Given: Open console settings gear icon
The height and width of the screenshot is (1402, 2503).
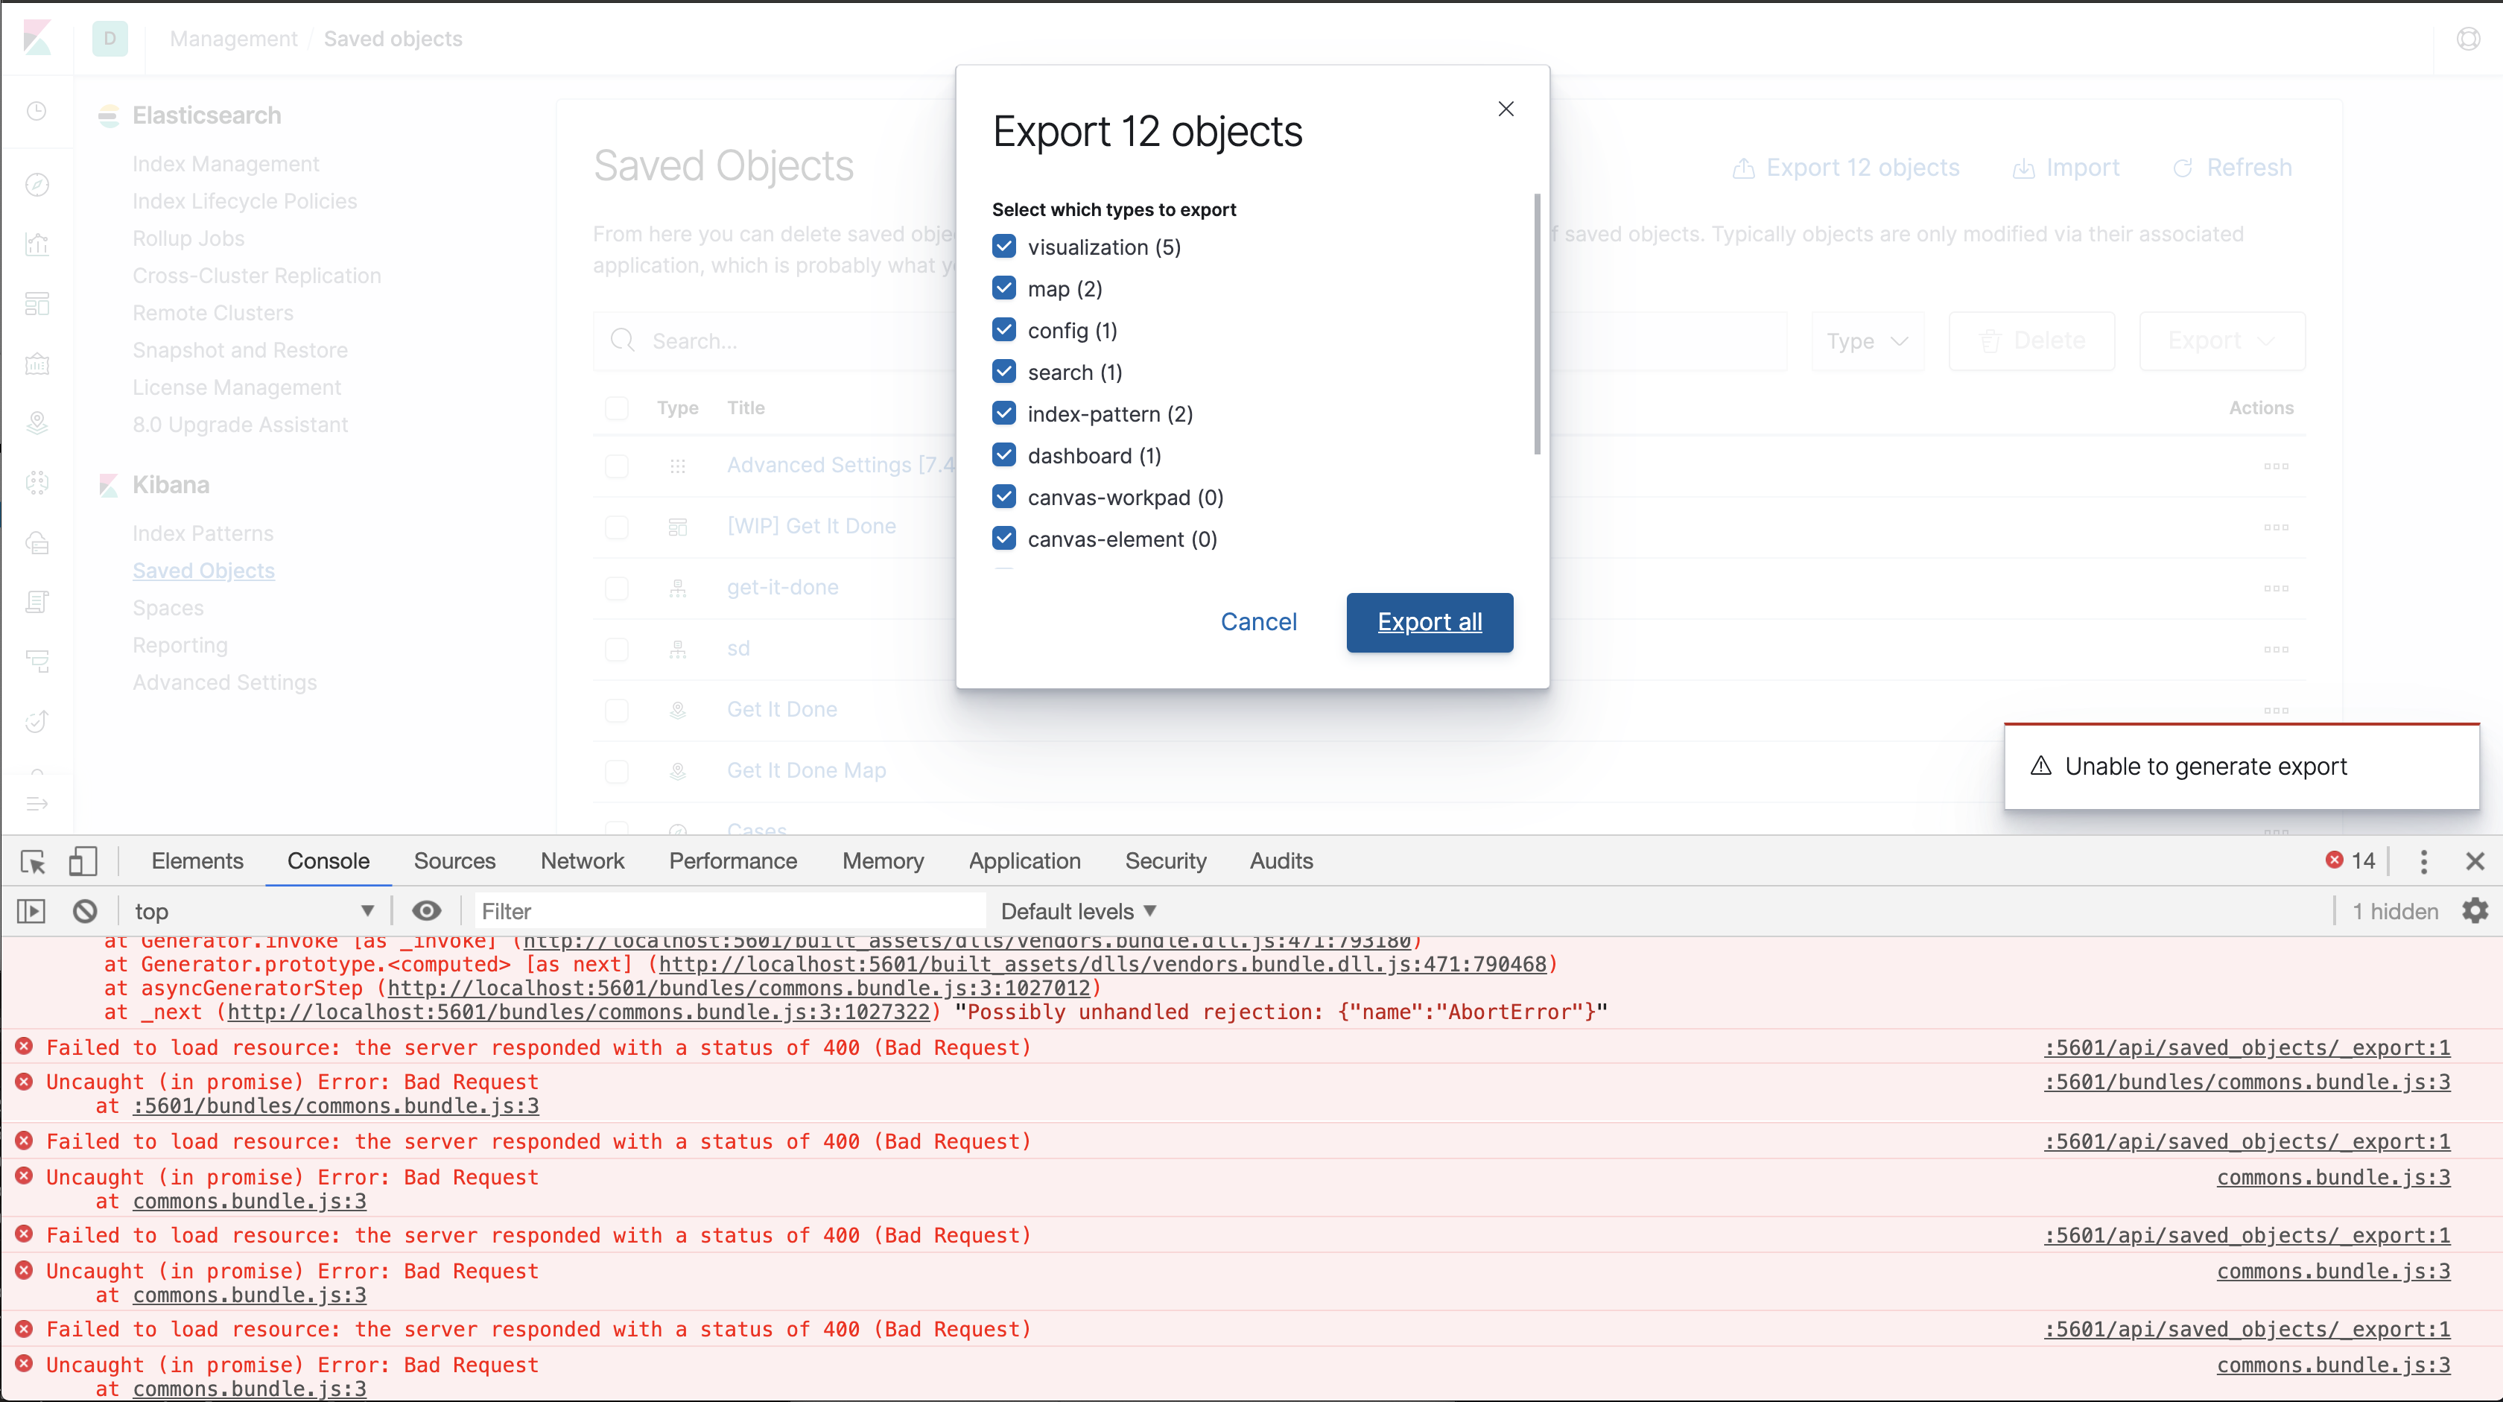Looking at the screenshot, I should coord(2475,911).
